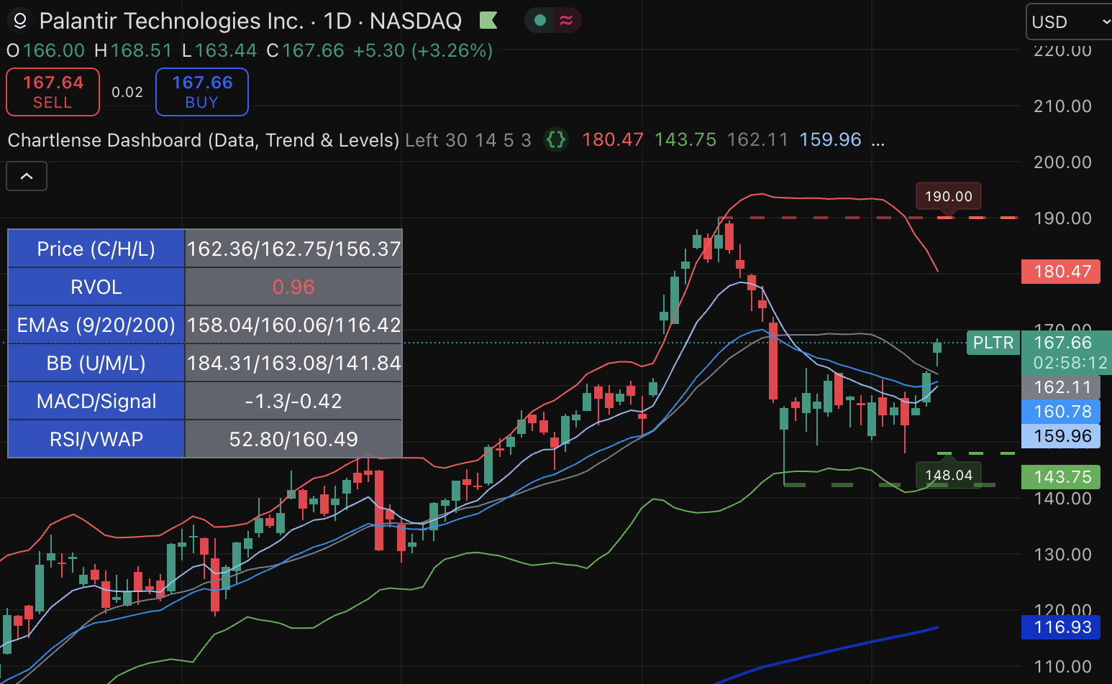Click the BB (U/M/L) table label
The height and width of the screenshot is (684, 1112).
[96, 364]
